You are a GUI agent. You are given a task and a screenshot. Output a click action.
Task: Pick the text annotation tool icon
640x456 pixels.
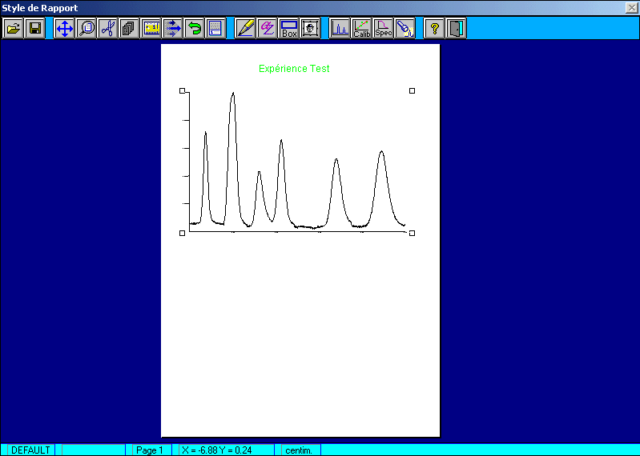click(268, 29)
